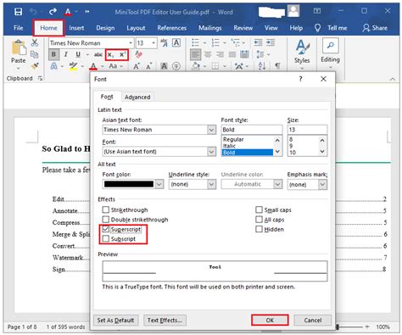The image size is (402, 335).
Task: Click the Set As Default button
Action: [x=115, y=321]
